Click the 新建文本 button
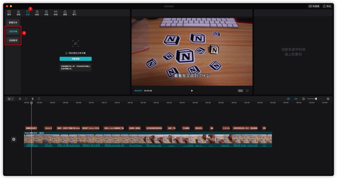Viewport: 337px width, 179px height. [13, 22]
